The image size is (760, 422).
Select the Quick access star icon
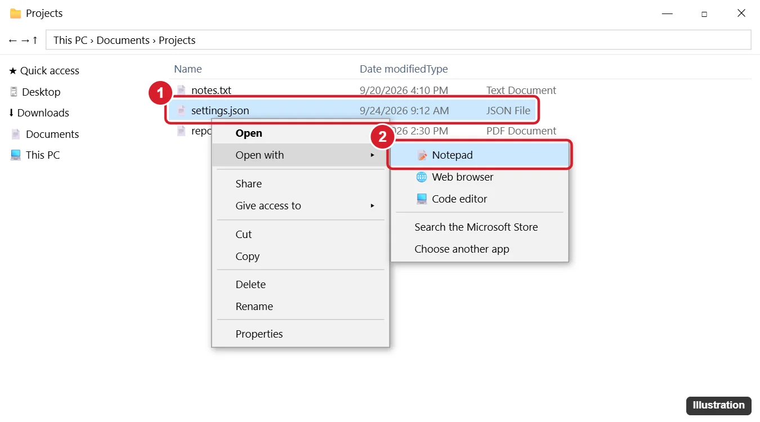pos(13,71)
